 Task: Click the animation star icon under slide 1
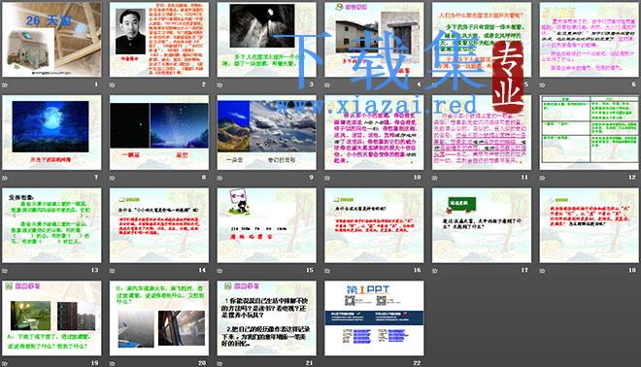5,84
